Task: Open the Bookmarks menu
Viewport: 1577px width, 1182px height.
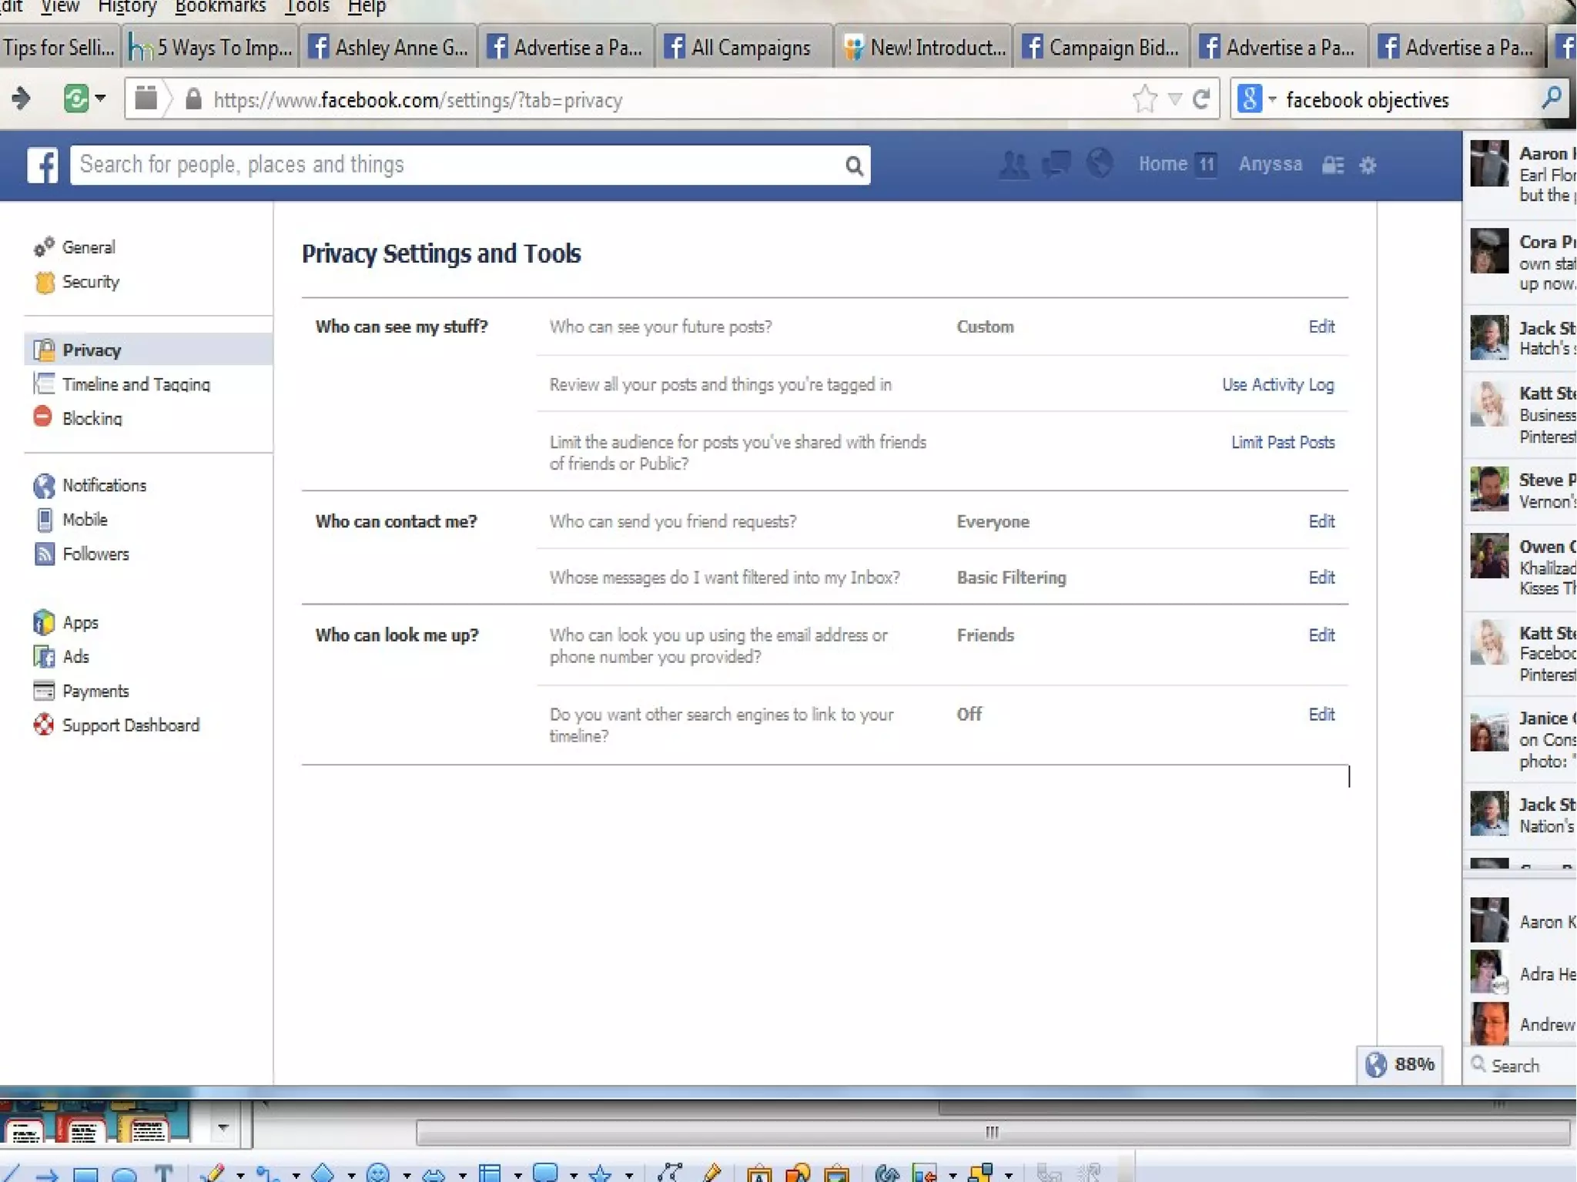Action: coord(219,8)
